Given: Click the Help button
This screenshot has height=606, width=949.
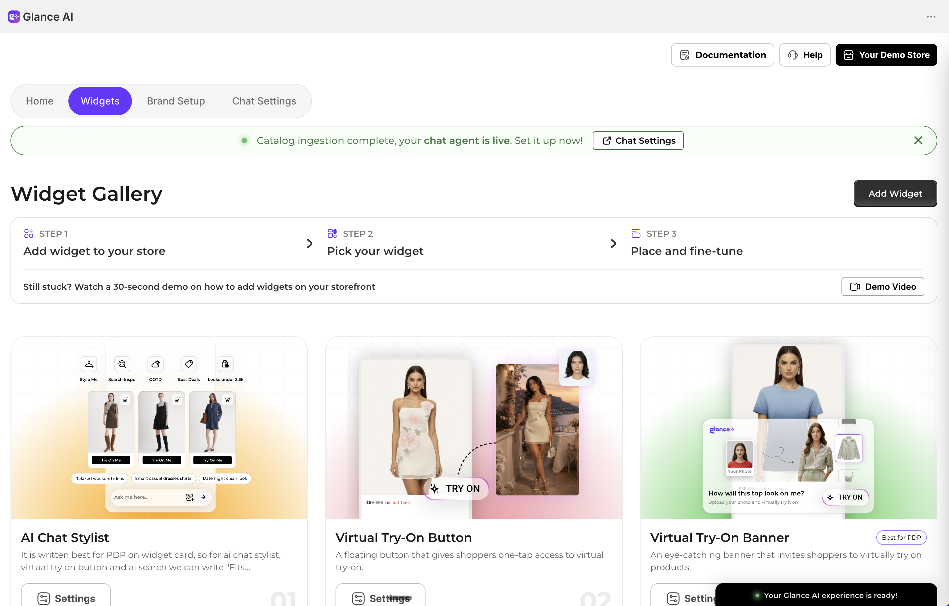Looking at the screenshot, I should pos(805,55).
